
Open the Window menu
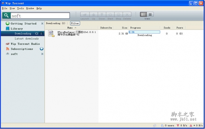[30, 8]
